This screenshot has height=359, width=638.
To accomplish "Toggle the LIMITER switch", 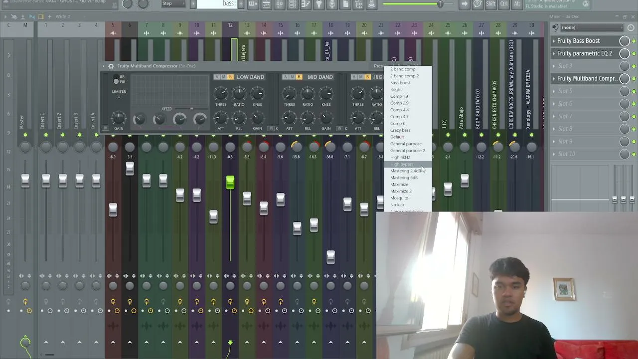I will (x=119, y=97).
